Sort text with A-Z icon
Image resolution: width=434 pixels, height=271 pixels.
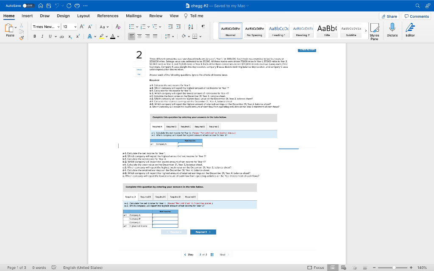pyautogui.click(x=191, y=27)
